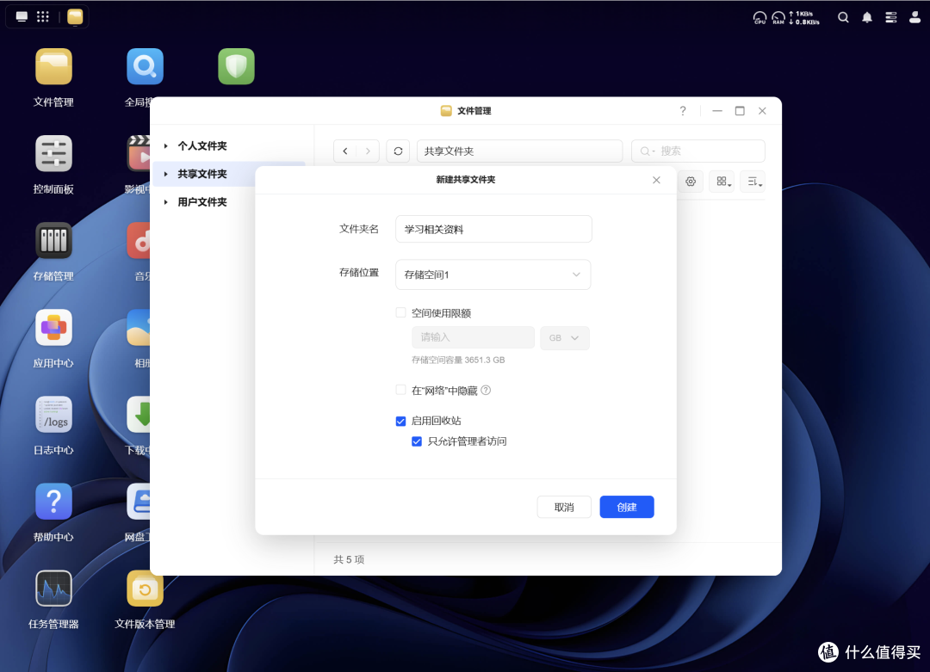Click the help icon next to 在"网络"中隐藏
930x672 pixels.
[486, 390]
